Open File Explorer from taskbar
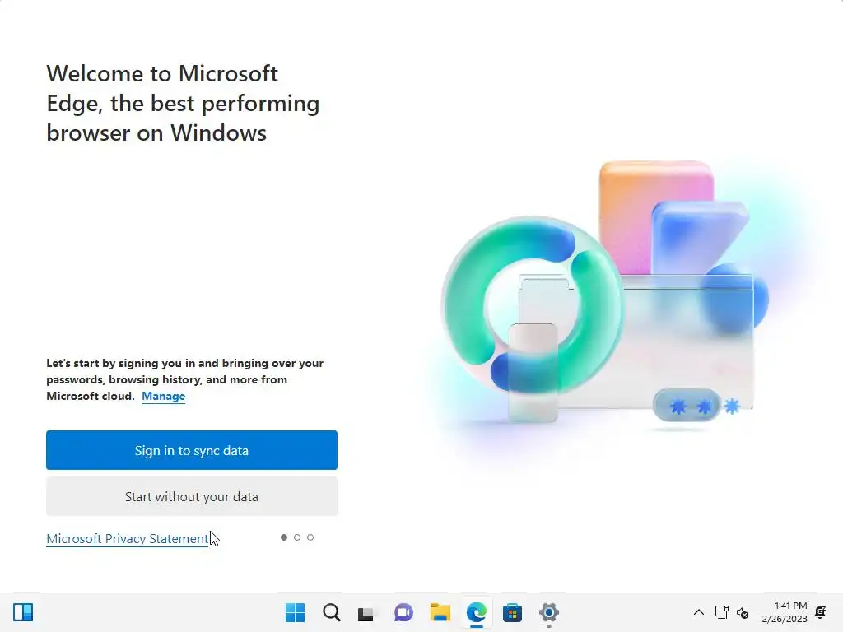 click(440, 612)
